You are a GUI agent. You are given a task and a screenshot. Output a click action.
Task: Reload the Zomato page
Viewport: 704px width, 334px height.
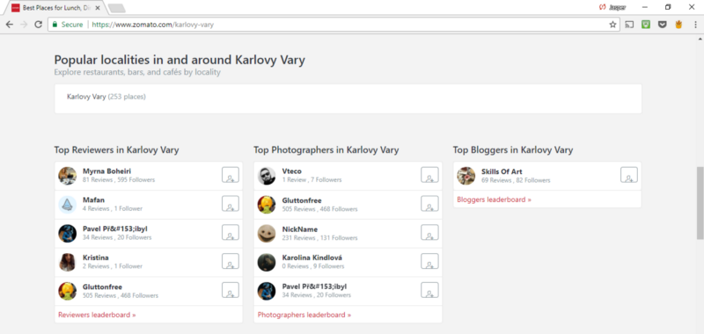(38, 25)
